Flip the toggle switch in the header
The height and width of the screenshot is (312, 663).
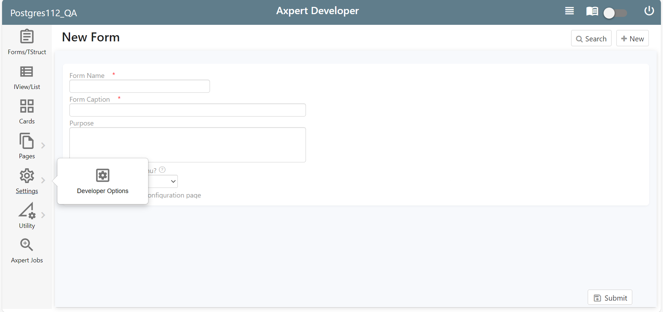(x=615, y=13)
